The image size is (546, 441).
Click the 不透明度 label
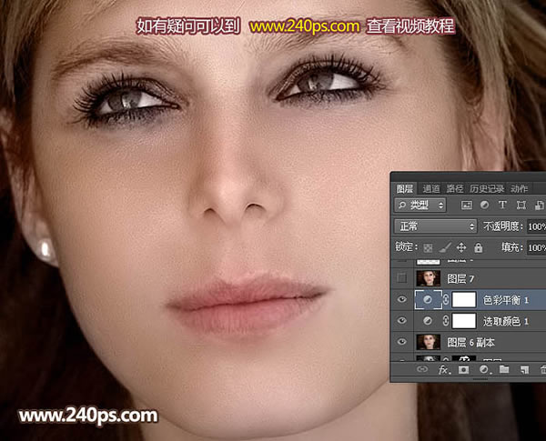[503, 226]
